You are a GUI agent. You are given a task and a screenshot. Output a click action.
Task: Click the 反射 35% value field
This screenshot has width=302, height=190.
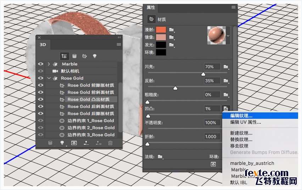212,81
